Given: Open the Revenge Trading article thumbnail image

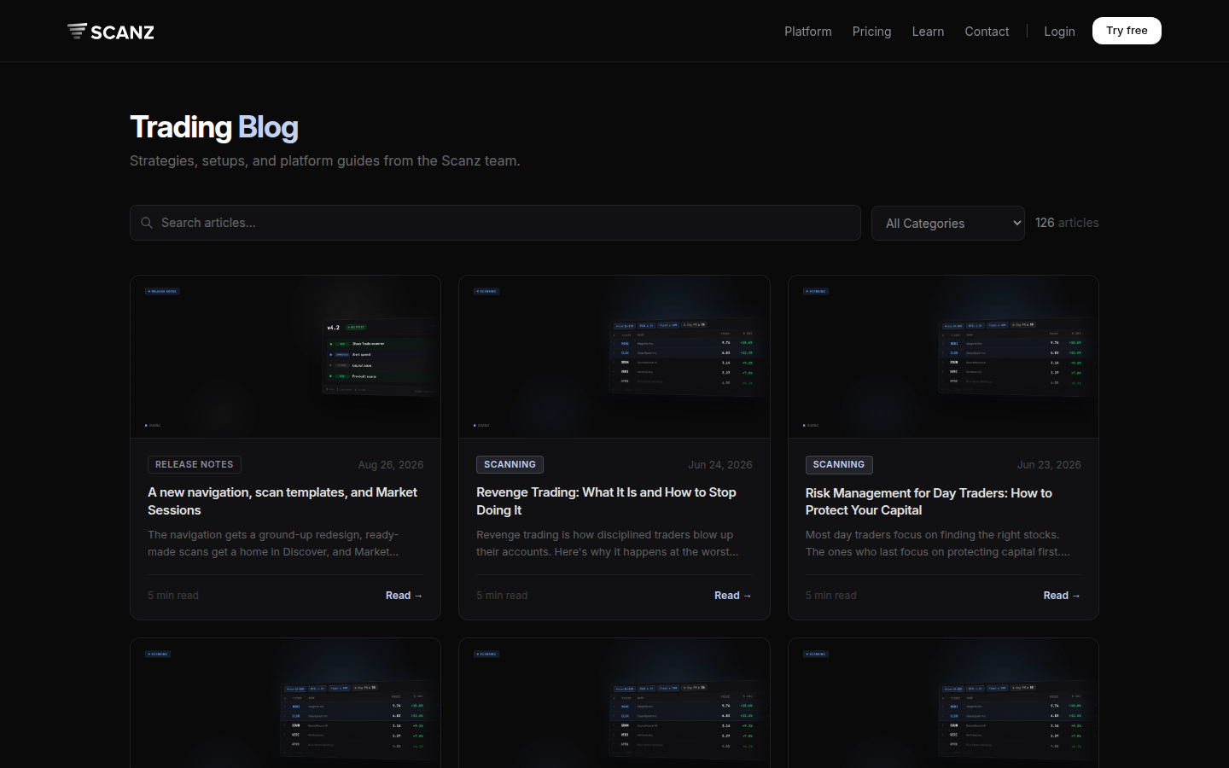Looking at the screenshot, I should [614, 357].
